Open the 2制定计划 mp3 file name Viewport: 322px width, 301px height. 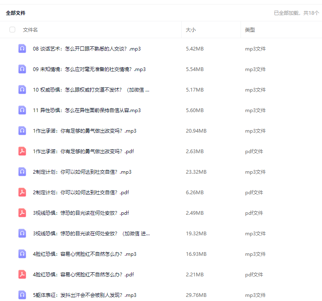click(82, 172)
